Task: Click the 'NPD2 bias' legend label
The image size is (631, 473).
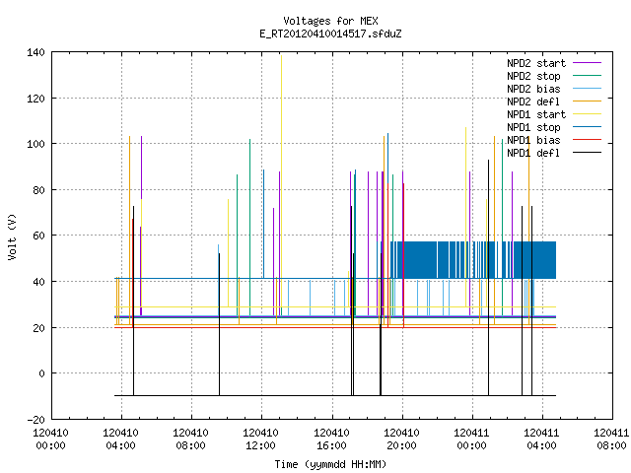Action: (533, 89)
